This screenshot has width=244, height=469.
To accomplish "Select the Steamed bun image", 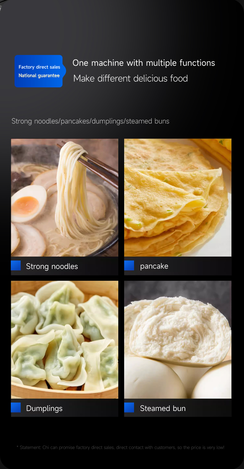I will [x=178, y=340].
